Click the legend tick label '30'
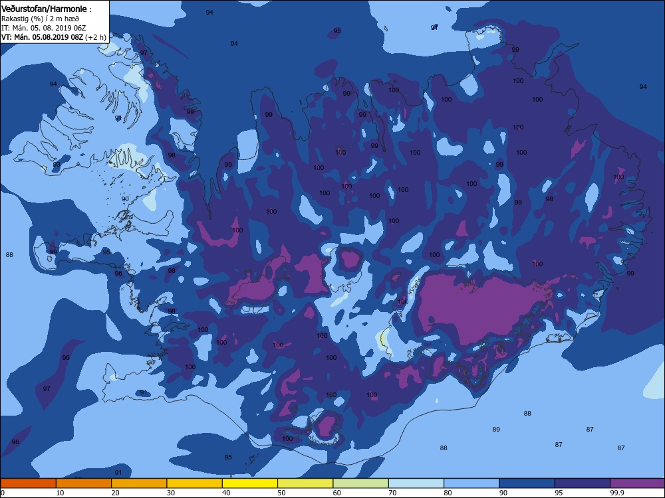Screen dimensions: 665x498 171,493
